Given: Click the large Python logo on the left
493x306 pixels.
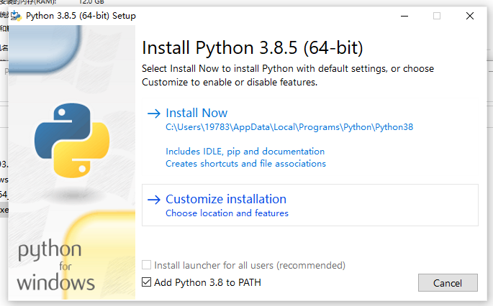Looking at the screenshot, I should [x=71, y=140].
